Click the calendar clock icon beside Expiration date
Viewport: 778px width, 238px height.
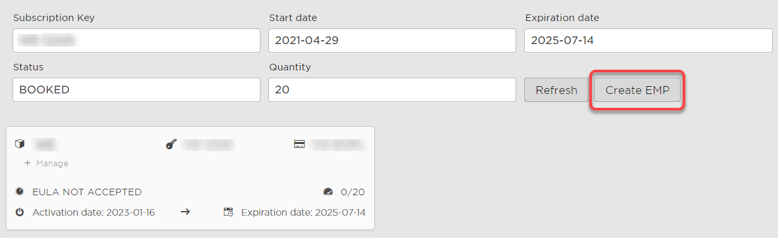click(x=229, y=212)
